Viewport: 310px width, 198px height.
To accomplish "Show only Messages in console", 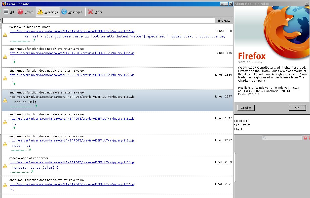I will click(x=72, y=12).
